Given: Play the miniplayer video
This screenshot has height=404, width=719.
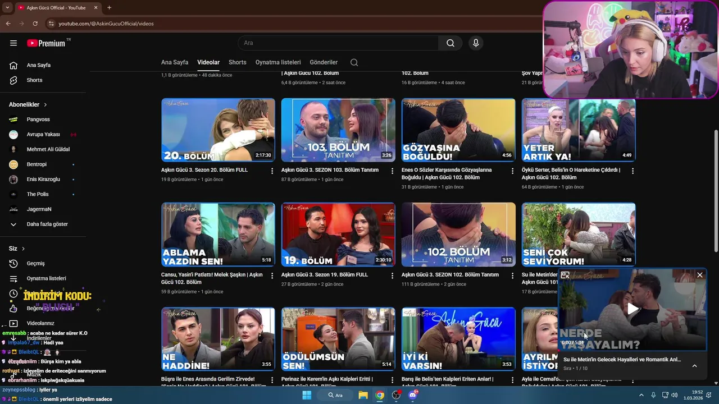Looking at the screenshot, I should (633, 309).
